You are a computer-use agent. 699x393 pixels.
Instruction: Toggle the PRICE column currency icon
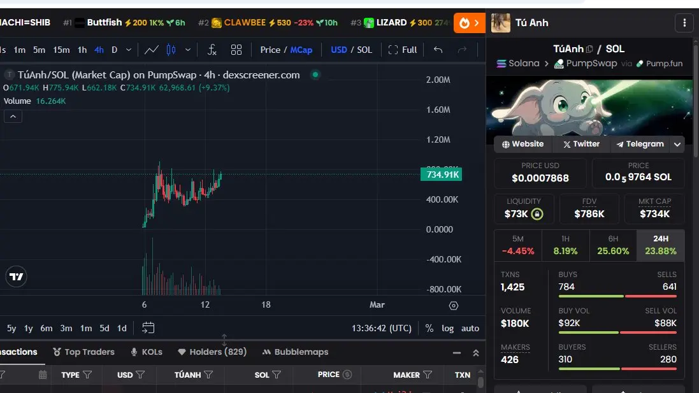click(347, 375)
